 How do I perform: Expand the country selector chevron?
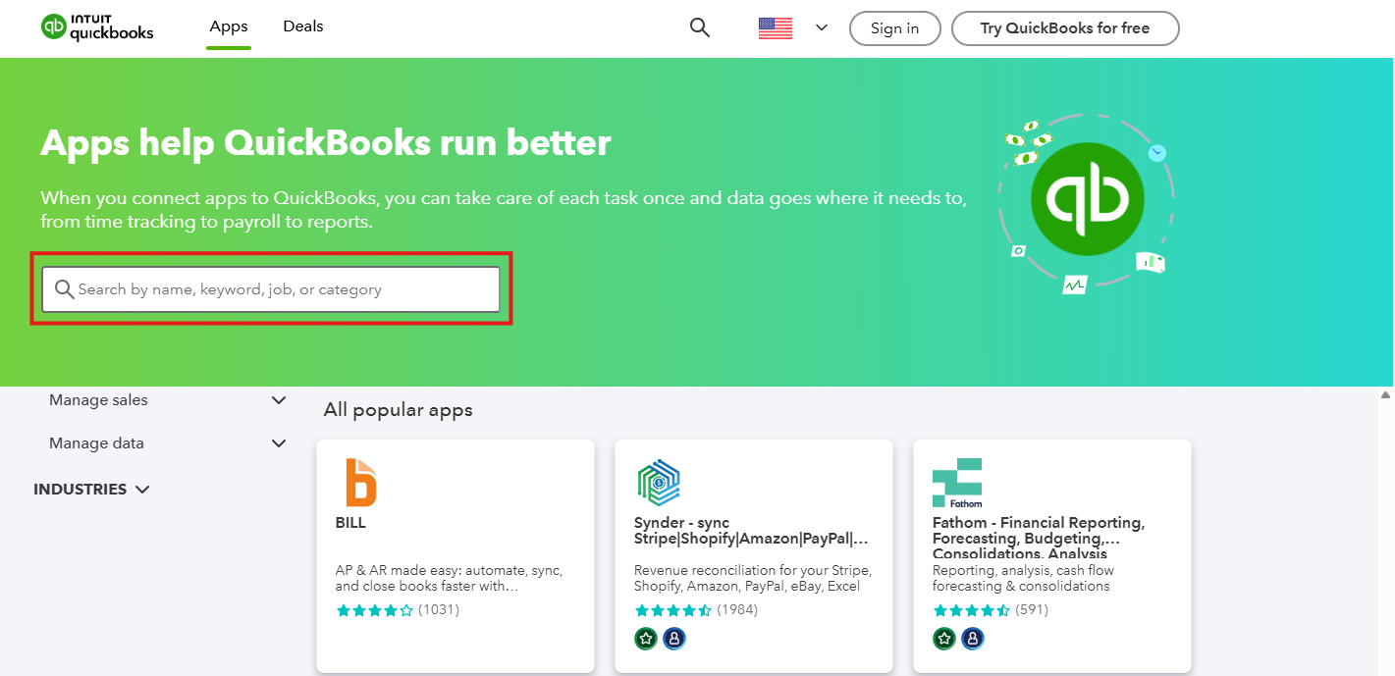coord(822,27)
